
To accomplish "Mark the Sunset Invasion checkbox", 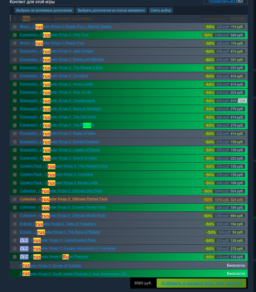I will (15, 142).
